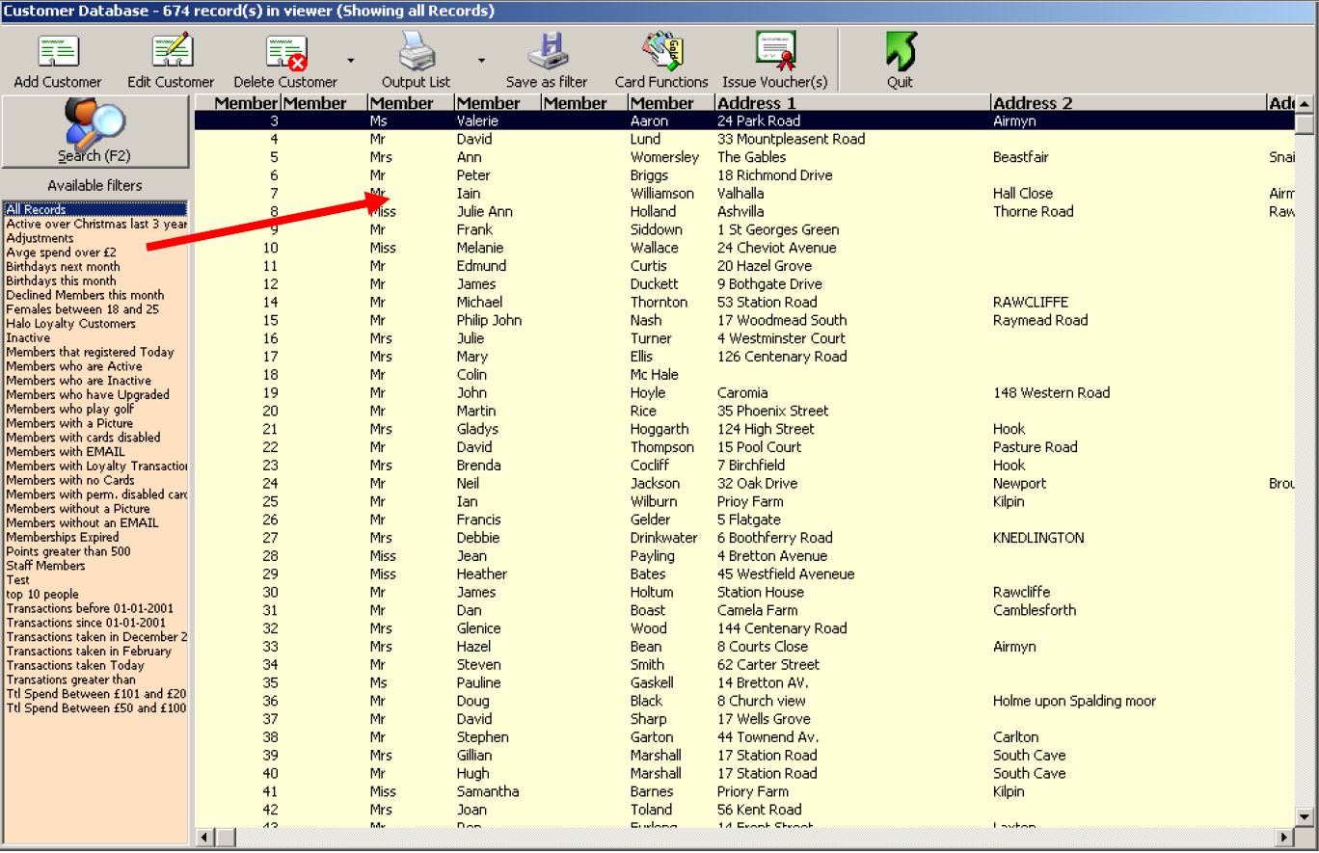Screen dimensions: 1319x853
Task: Select the Adjustments filter
Action: click(40, 238)
